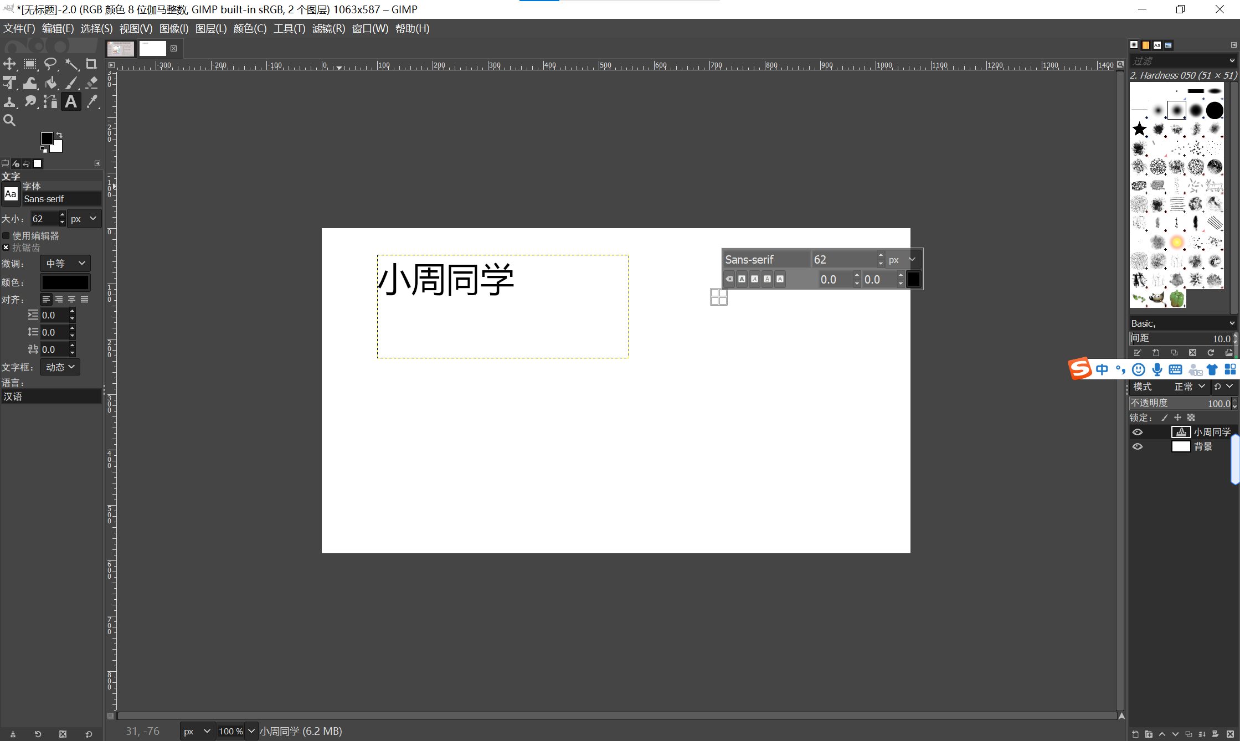Pick the Fuzzy Select wand tool

point(72,64)
